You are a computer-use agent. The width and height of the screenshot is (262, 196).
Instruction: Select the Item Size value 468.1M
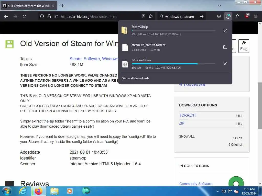[76, 65]
